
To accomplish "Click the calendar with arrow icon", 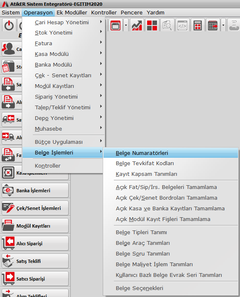I will click(x=213, y=25).
